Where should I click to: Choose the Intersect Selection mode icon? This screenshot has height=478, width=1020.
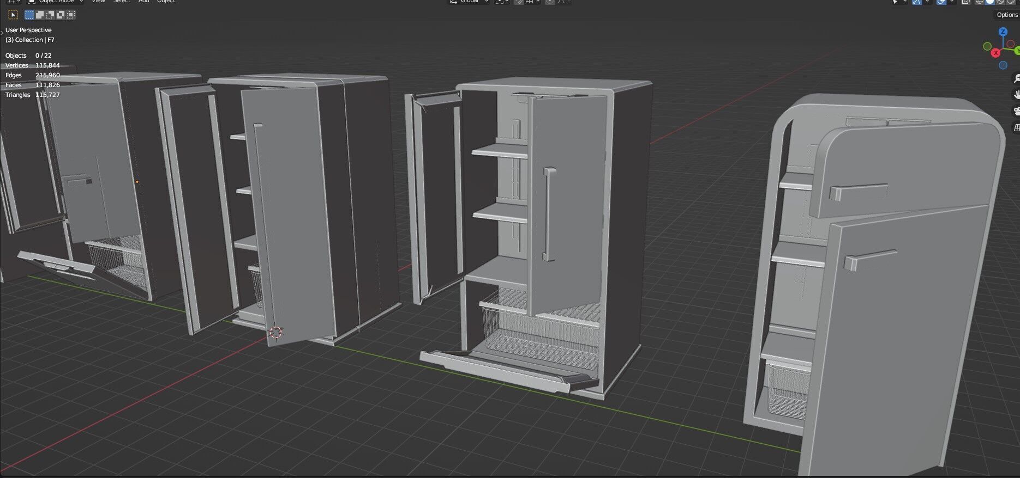[x=71, y=15]
